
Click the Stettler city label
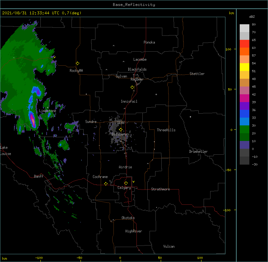pos(197,74)
